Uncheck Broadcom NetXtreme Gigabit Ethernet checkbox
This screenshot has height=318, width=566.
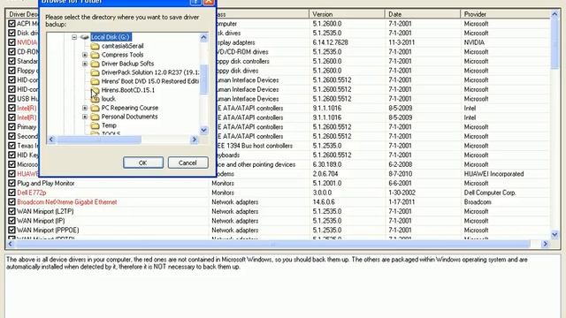click(x=11, y=202)
